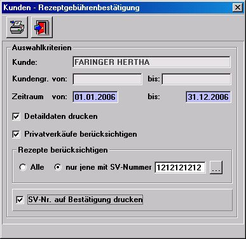Click the Zeitraum label
Image resolution: width=246 pixels, height=239 pixels.
coord(28,97)
